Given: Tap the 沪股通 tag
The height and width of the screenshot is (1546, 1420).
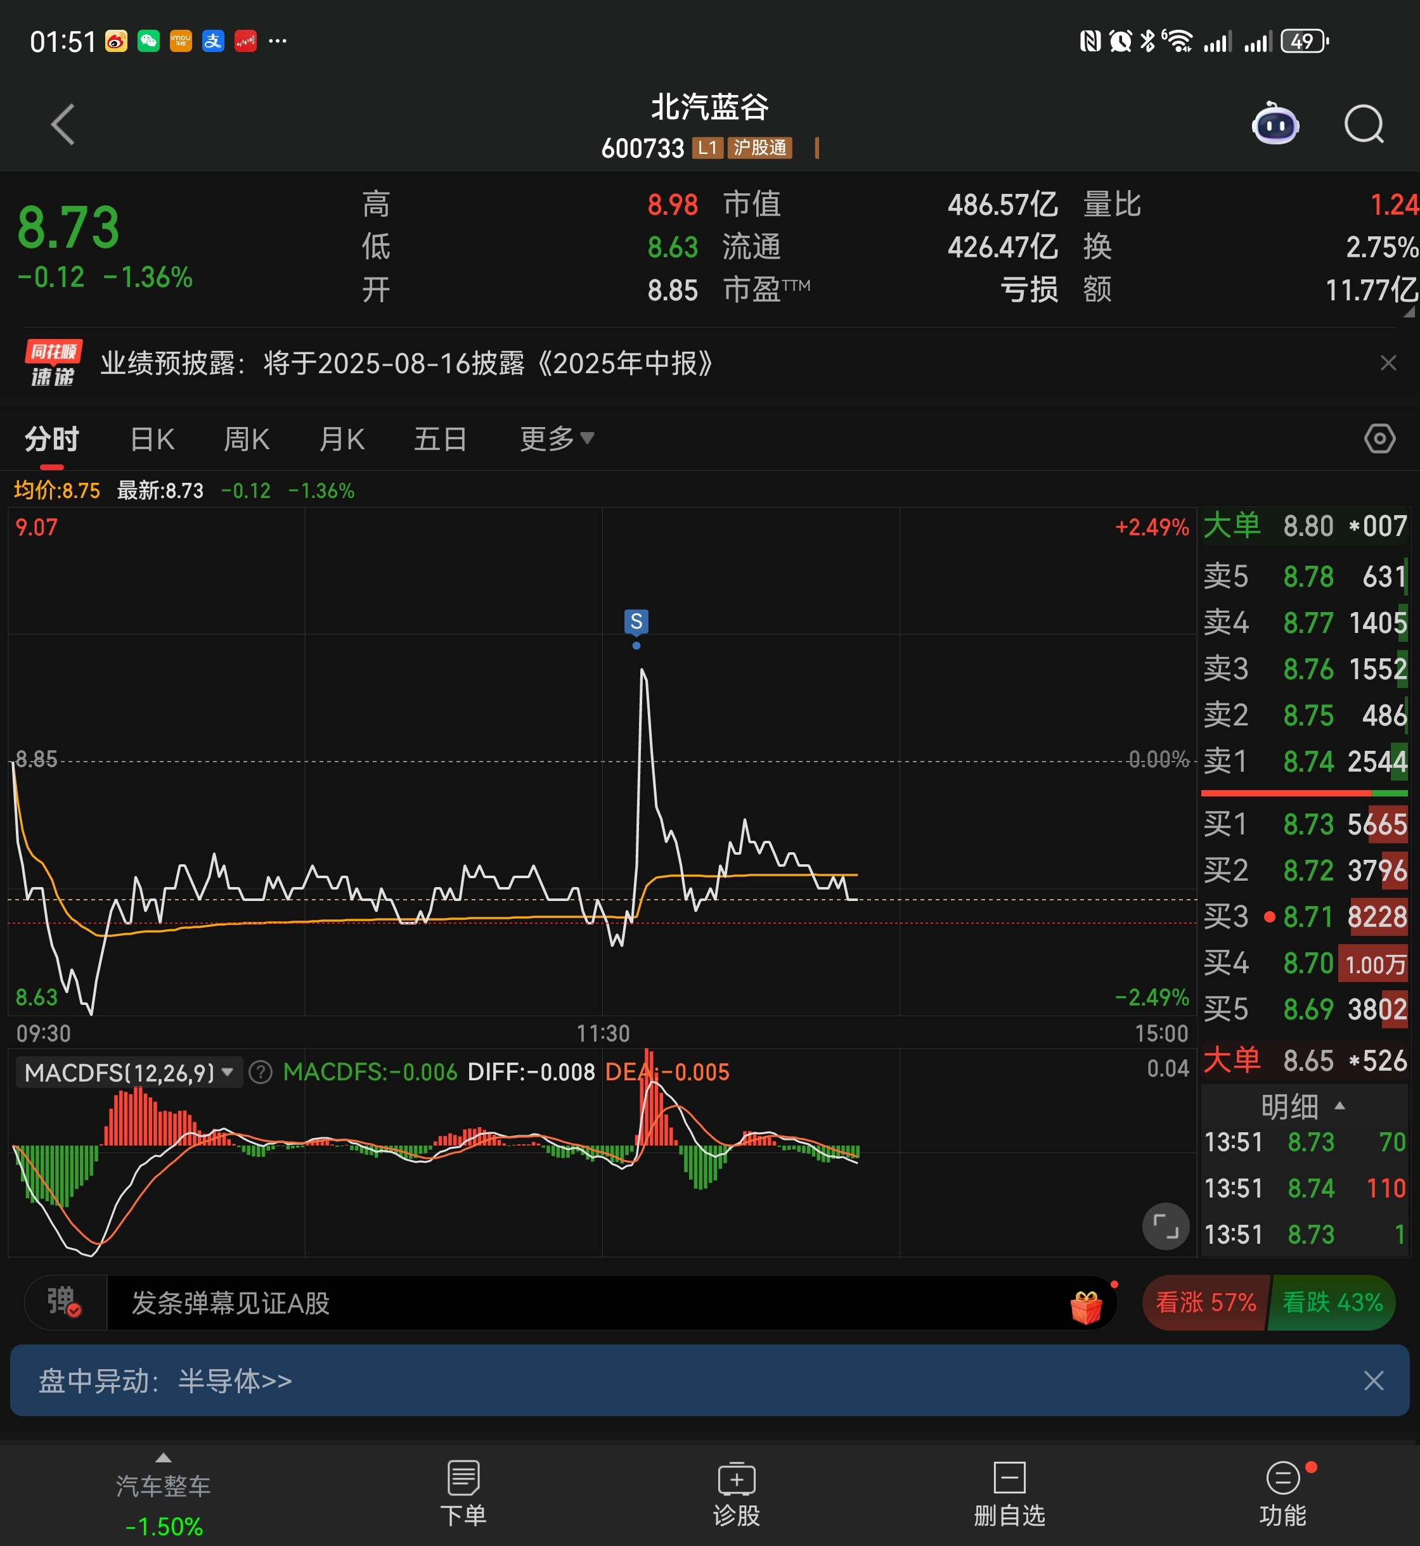Looking at the screenshot, I should (759, 148).
